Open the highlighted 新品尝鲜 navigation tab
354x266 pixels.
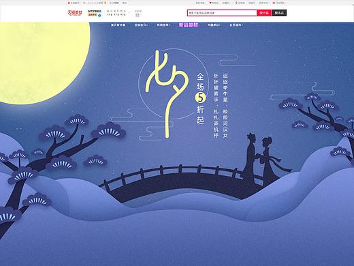[x=189, y=25]
